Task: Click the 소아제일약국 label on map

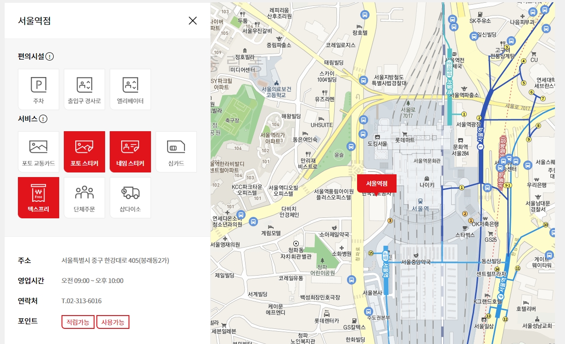Action: click(334, 234)
